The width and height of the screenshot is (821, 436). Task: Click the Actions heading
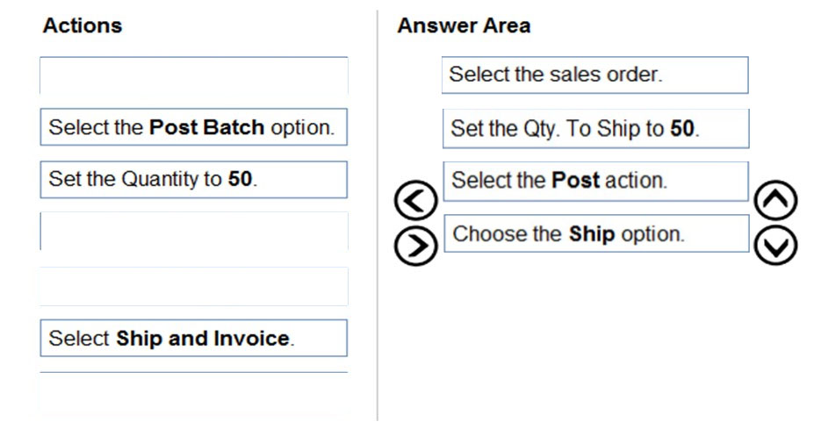pyautogui.click(x=82, y=26)
